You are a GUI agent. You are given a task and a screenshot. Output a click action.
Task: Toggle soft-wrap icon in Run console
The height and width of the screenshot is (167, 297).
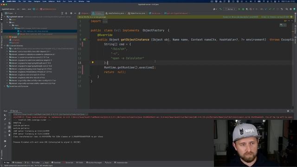pos(9,123)
